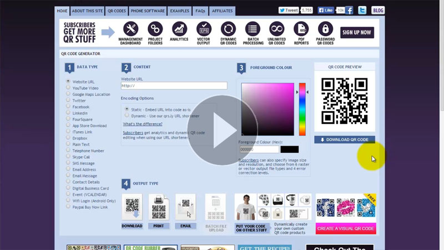Click the PDF Reports icon
Viewport: 444px width, 250px height.
(301, 29)
